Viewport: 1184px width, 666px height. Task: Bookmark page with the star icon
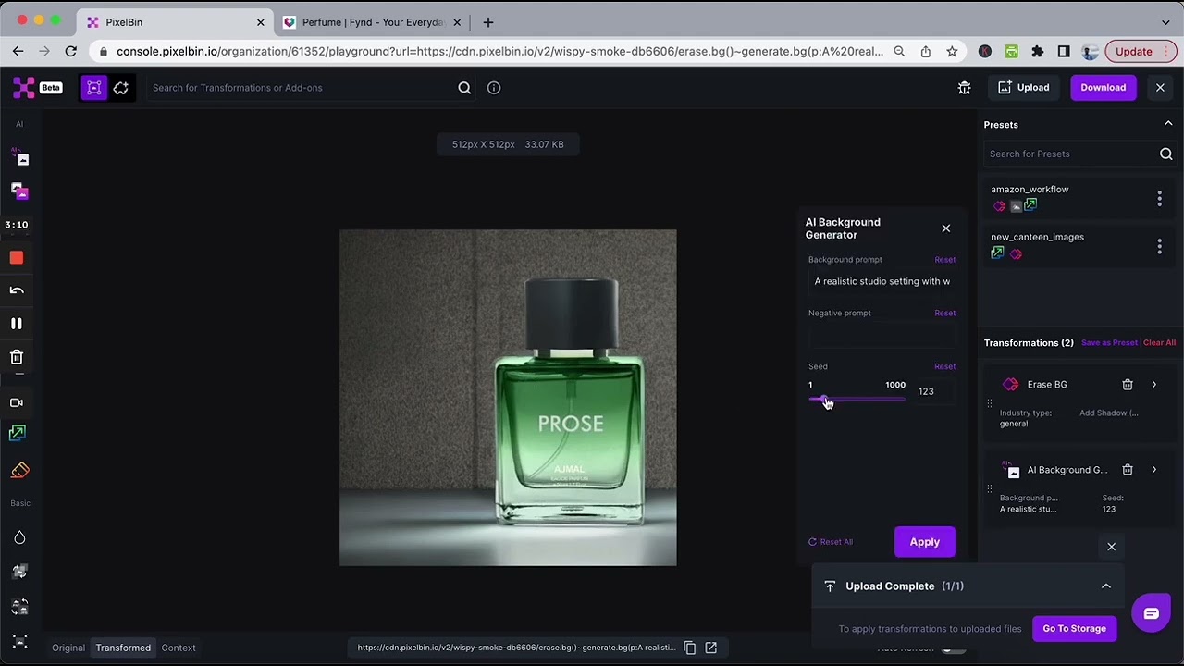[x=952, y=52]
